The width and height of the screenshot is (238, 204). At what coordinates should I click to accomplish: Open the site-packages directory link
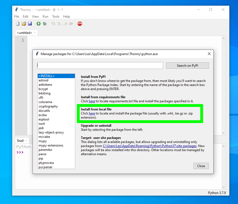[150, 146]
